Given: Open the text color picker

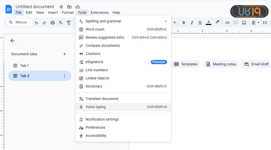Looking at the screenshot, I should [208, 22].
